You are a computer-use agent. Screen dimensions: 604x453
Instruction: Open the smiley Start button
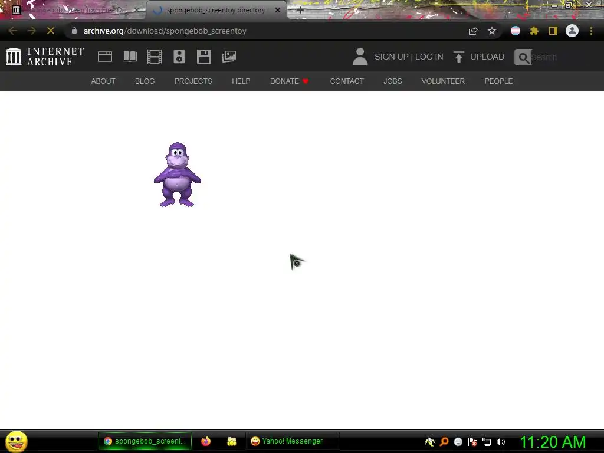pos(16,441)
